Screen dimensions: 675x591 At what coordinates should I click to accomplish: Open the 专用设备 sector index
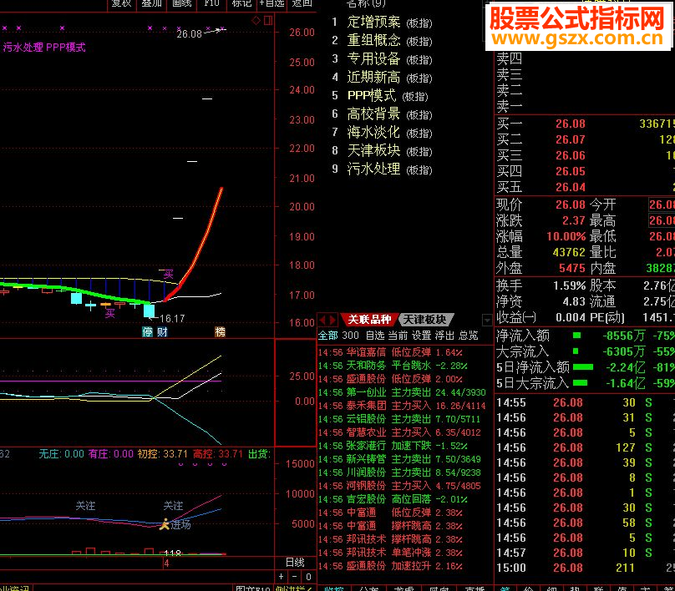click(x=389, y=59)
